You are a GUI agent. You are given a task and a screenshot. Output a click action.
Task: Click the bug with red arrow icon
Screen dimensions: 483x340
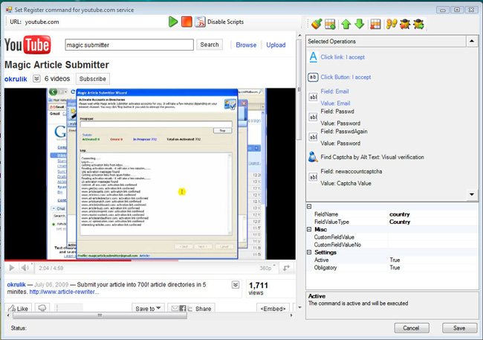tap(405, 24)
